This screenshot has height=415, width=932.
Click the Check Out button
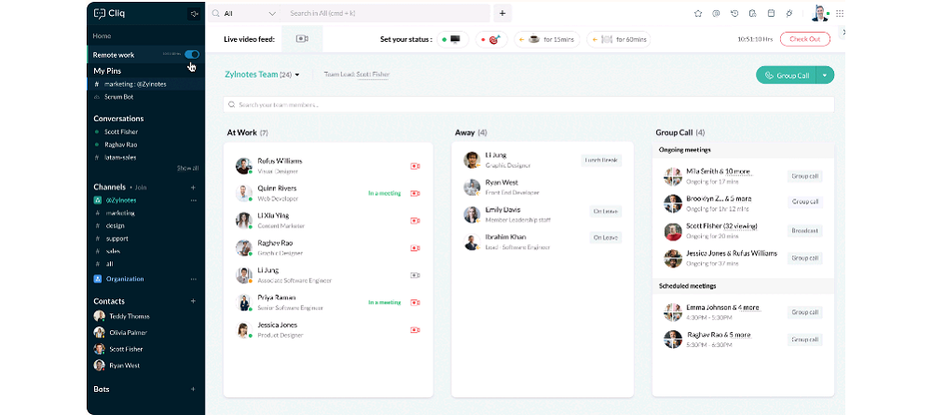pyautogui.click(x=805, y=39)
